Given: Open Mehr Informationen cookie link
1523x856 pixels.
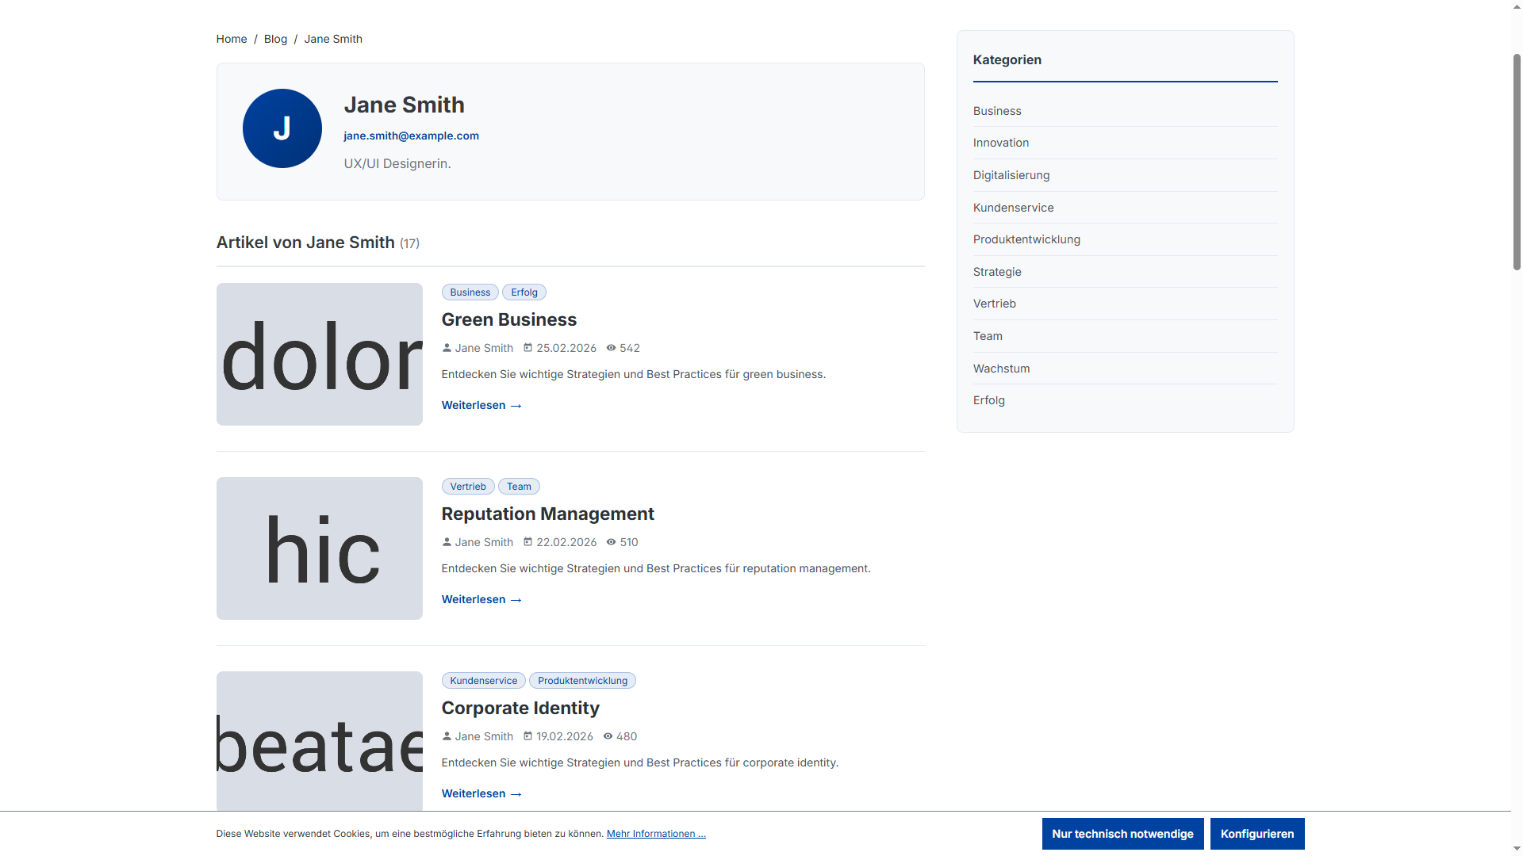Looking at the screenshot, I should pyautogui.click(x=656, y=834).
